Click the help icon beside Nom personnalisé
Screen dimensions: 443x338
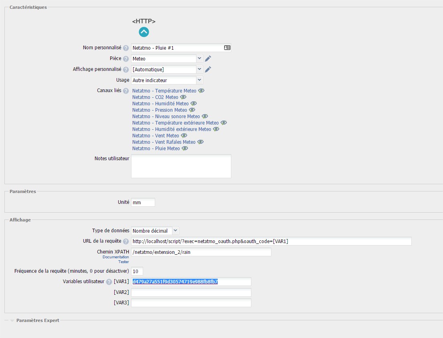point(126,48)
